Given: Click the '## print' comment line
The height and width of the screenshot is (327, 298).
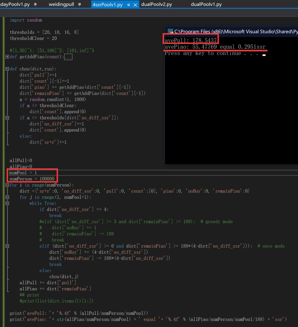Looking at the screenshot, I should [x=29, y=295].
